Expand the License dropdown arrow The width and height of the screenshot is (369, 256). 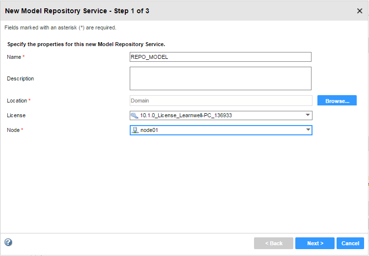tap(308, 115)
